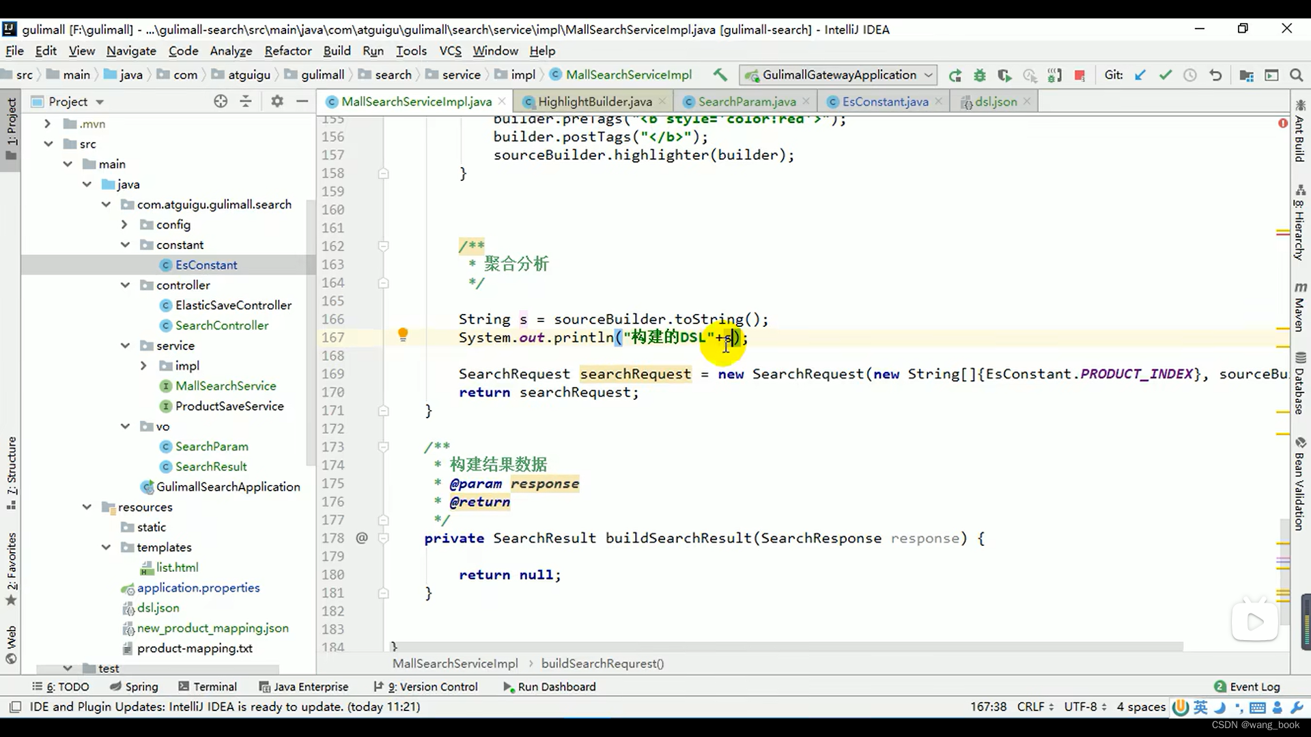Open the Maven tool window
Viewport: 1311px width, 737px height.
(x=1299, y=306)
